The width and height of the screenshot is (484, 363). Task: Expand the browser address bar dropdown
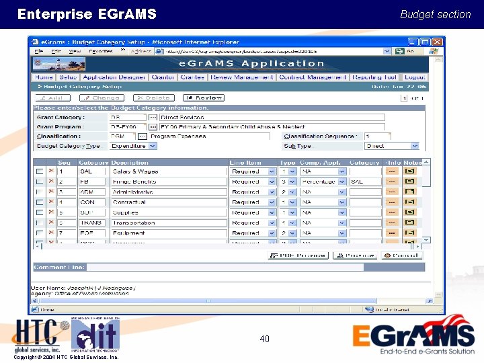(387, 51)
